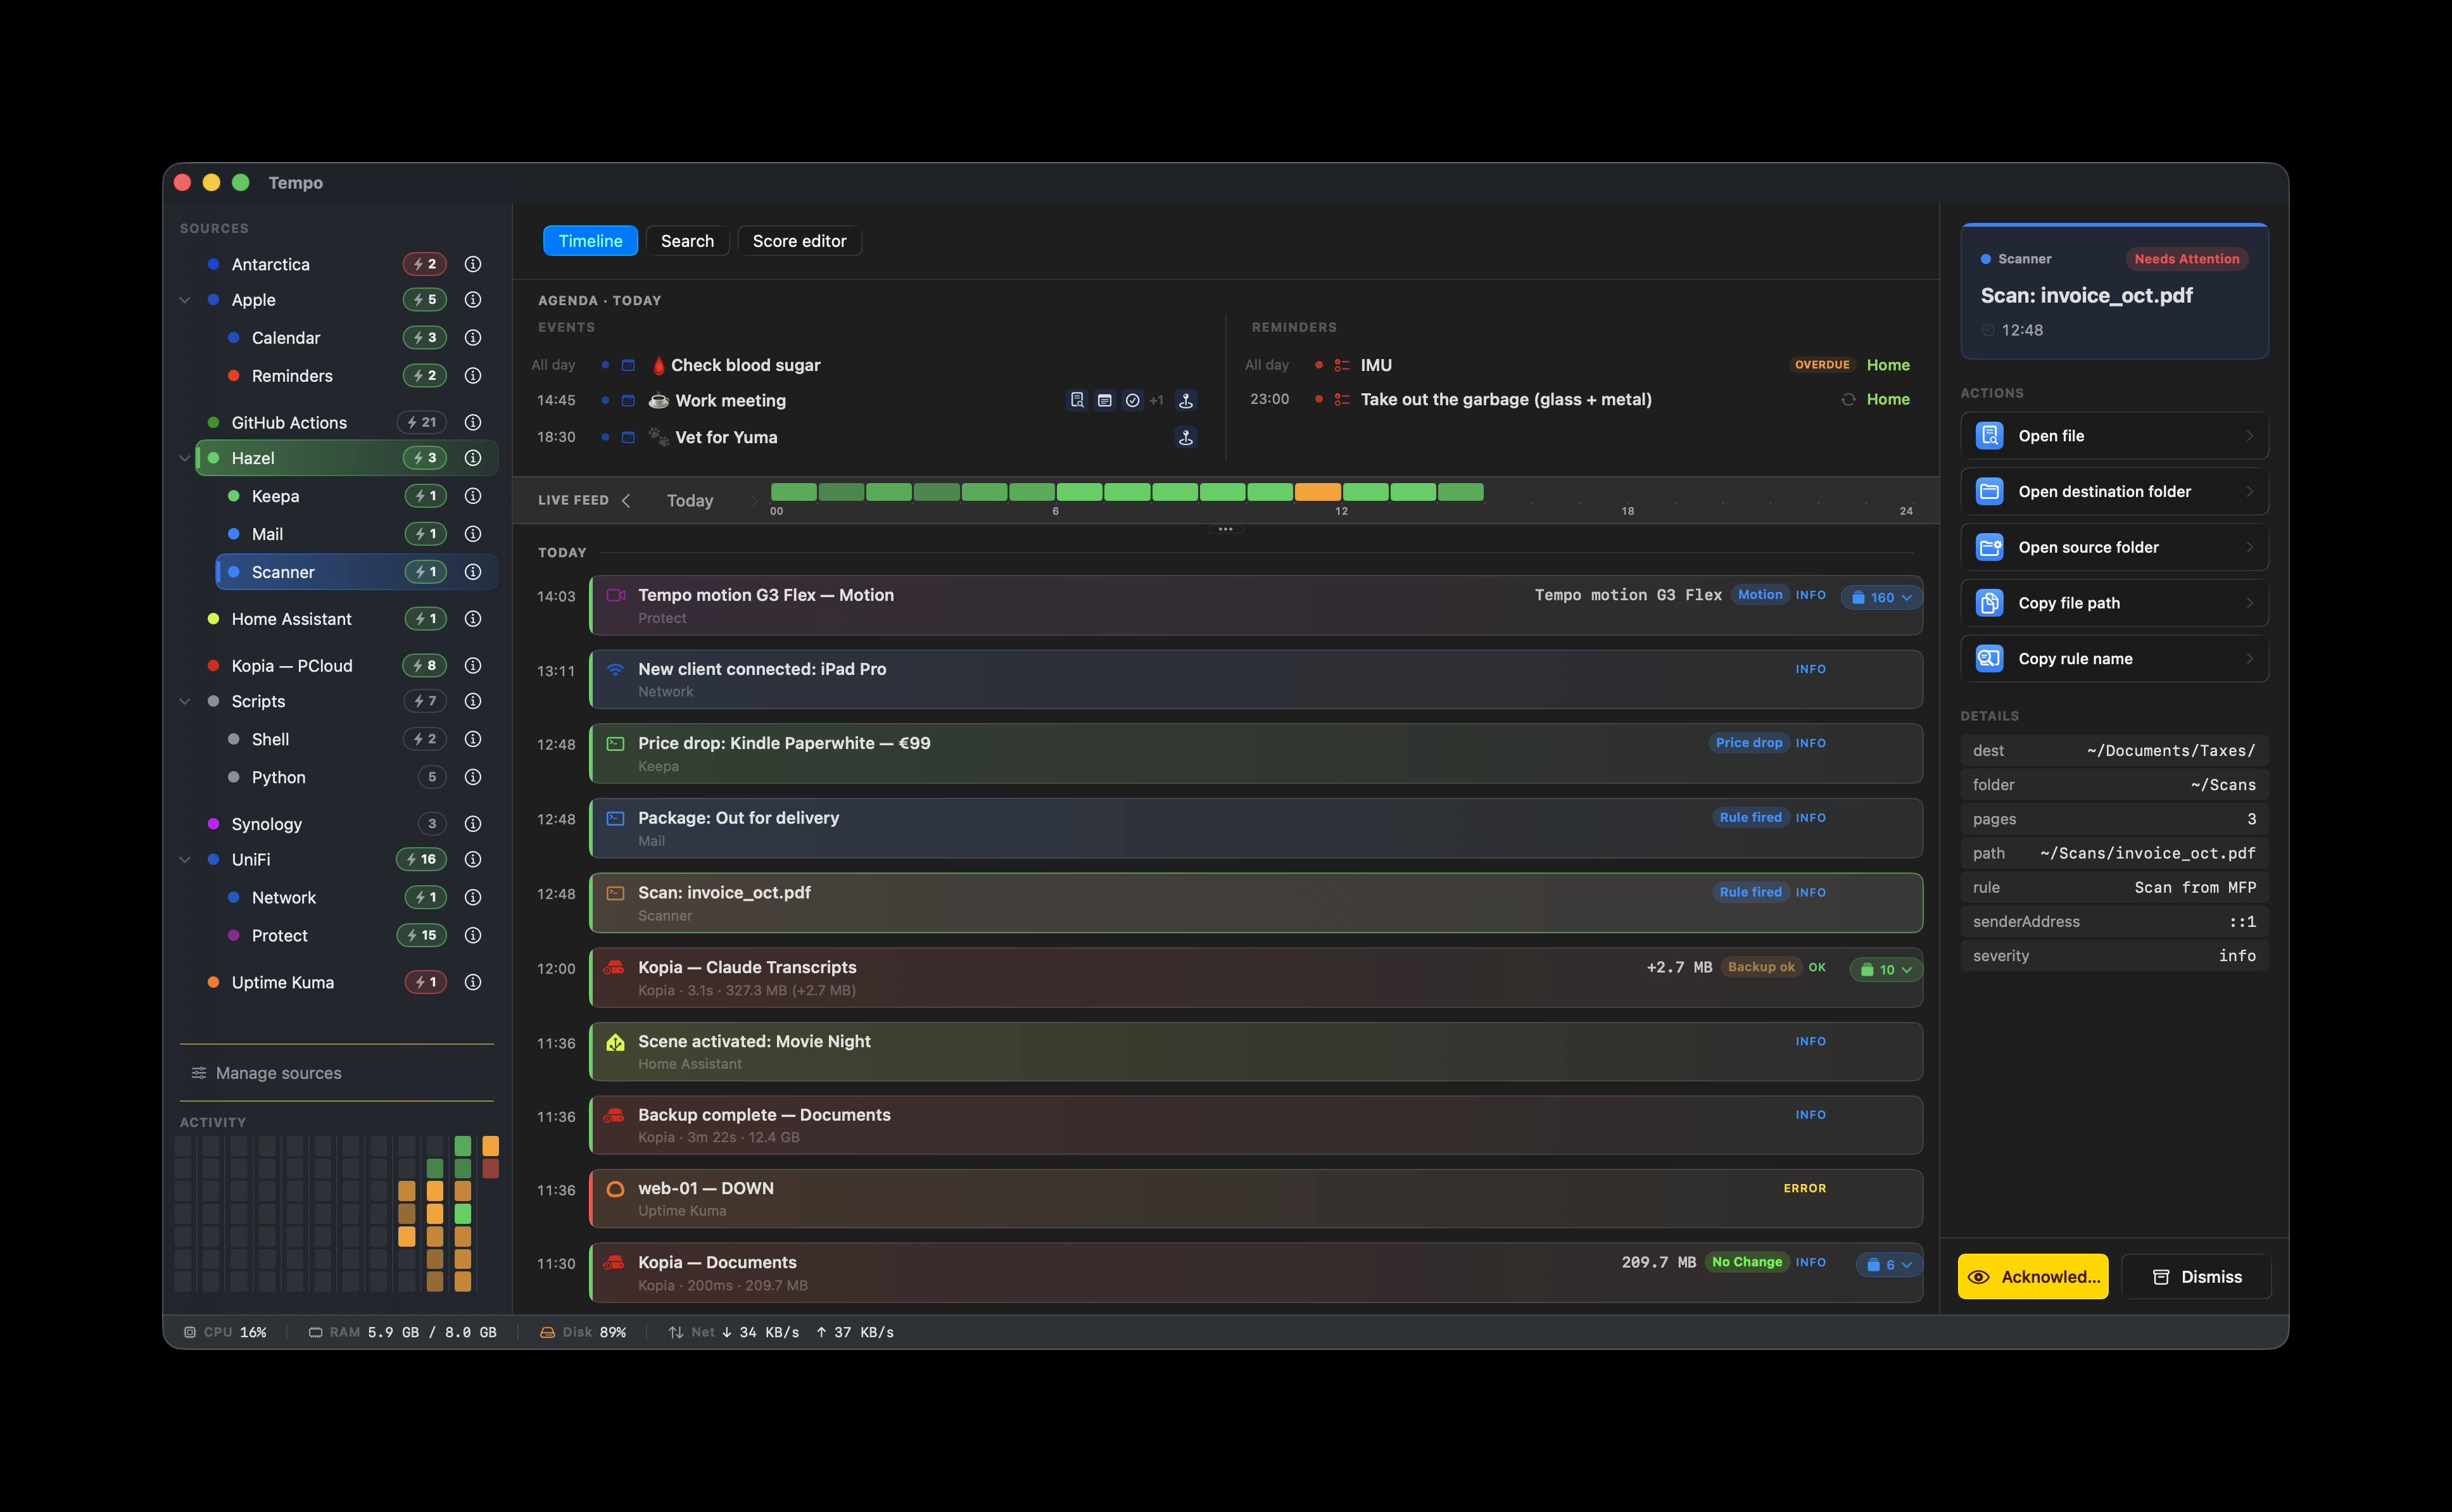This screenshot has width=2452, height=1512.
Task: Click the house icon on Movie Night event
Action: pyautogui.click(x=616, y=1042)
